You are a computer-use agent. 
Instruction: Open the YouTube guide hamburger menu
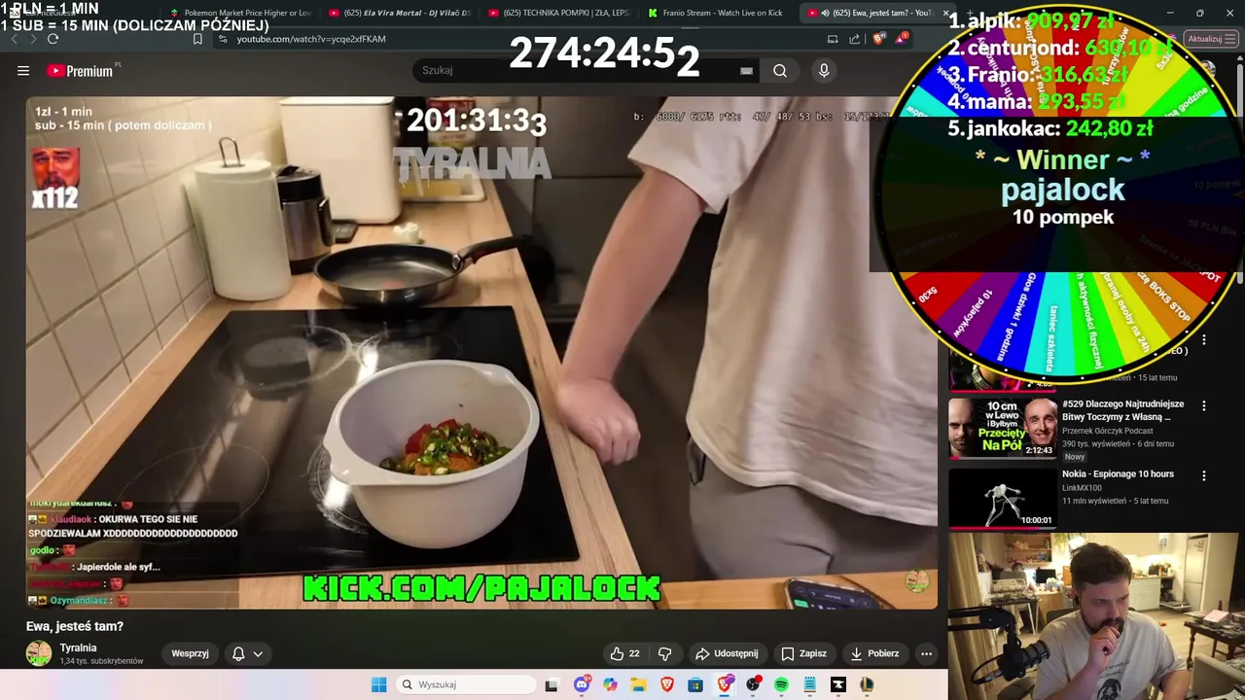[x=23, y=70]
